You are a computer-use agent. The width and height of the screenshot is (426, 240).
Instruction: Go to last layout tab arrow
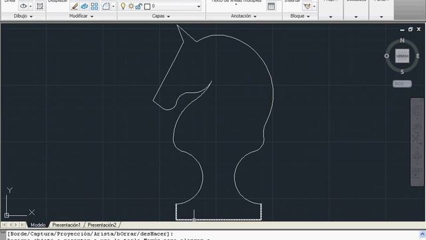(x=22, y=225)
